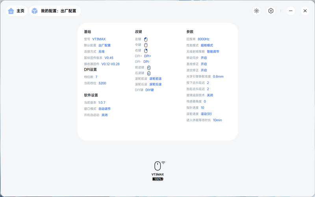Click the forward key mouse icon
This screenshot has height=197, width=315.
tap(149, 68)
